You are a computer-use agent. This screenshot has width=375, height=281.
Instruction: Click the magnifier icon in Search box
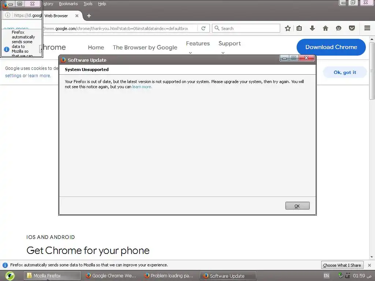click(217, 28)
